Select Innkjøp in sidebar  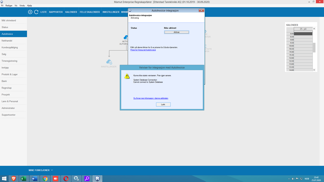coord(13,68)
